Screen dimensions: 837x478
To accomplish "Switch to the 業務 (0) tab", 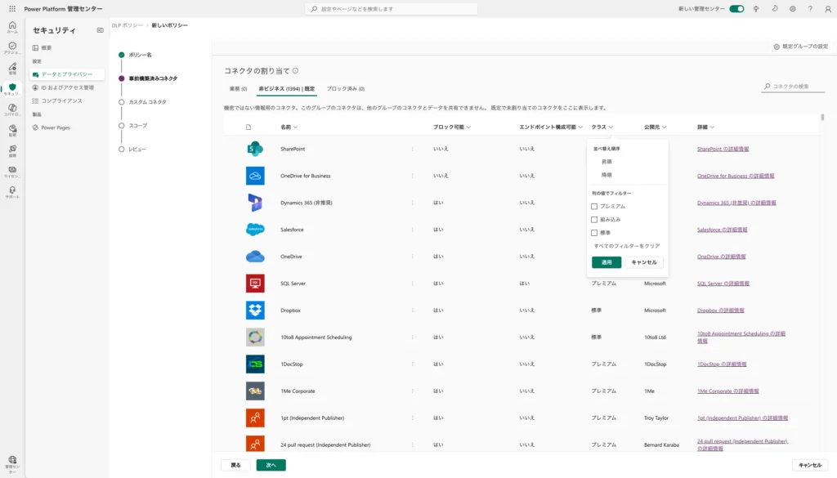I will click(x=238, y=88).
